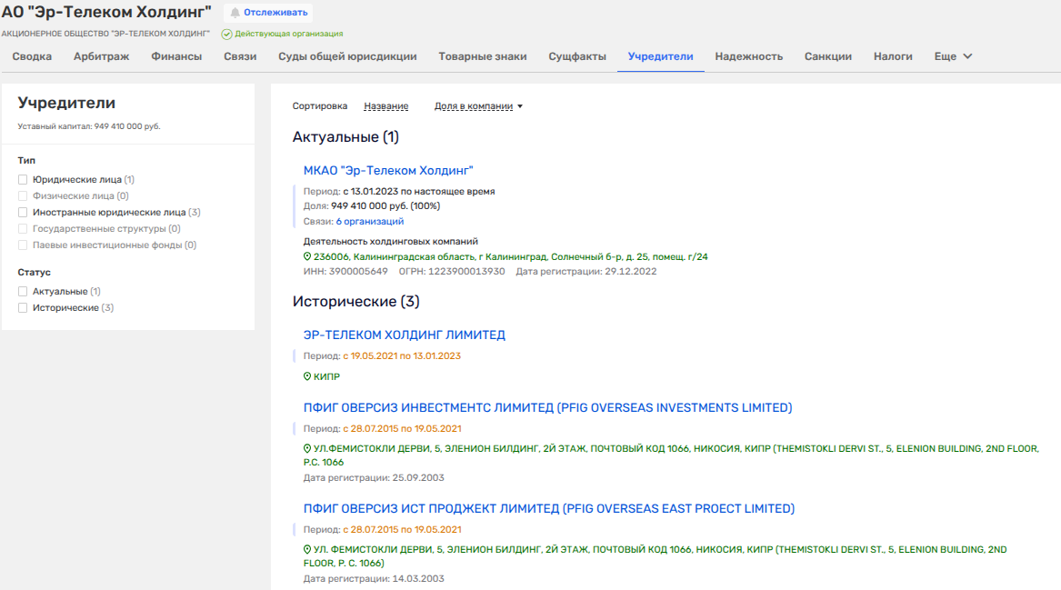Expand the Еще menu chevron
The height and width of the screenshot is (590, 1061).
[967, 56]
